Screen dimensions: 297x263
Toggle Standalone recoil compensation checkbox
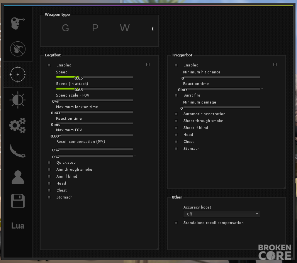(176, 223)
